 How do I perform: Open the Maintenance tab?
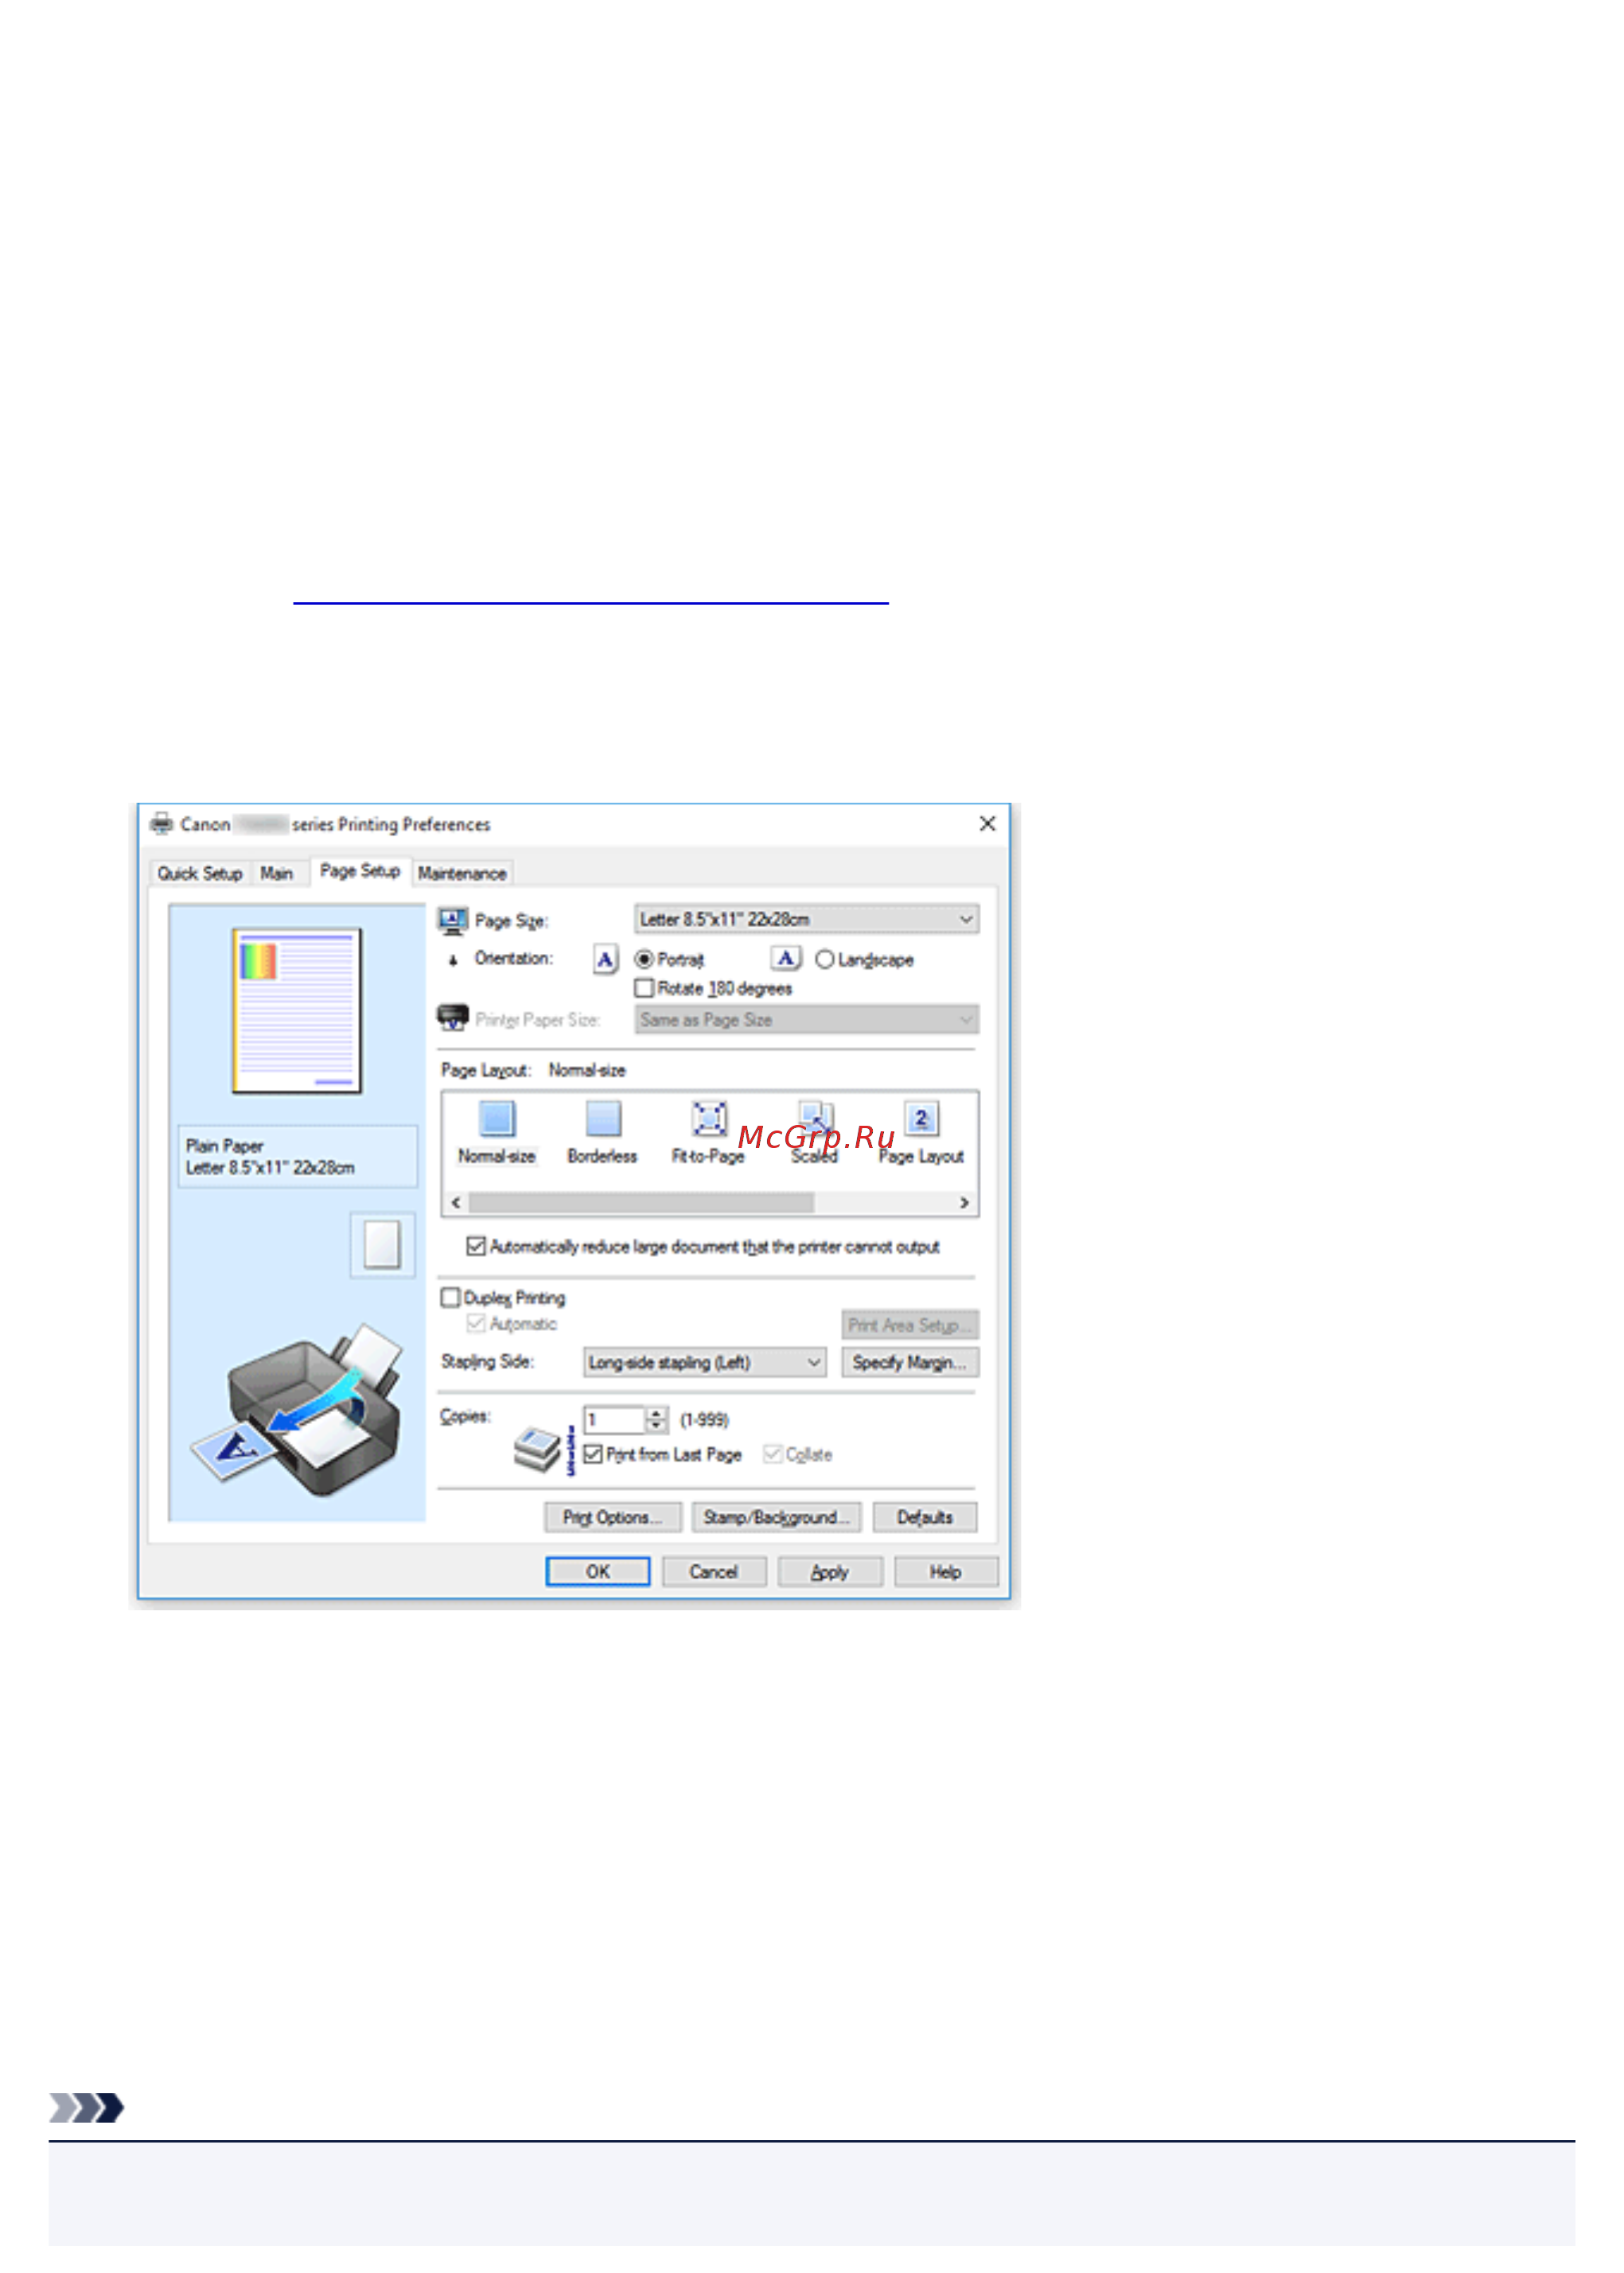click(462, 874)
